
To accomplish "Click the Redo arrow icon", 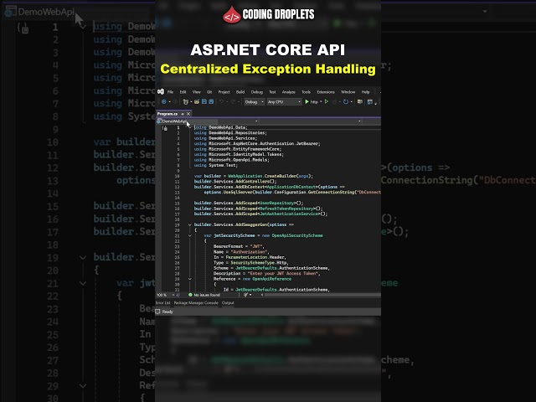I will coord(233,101).
